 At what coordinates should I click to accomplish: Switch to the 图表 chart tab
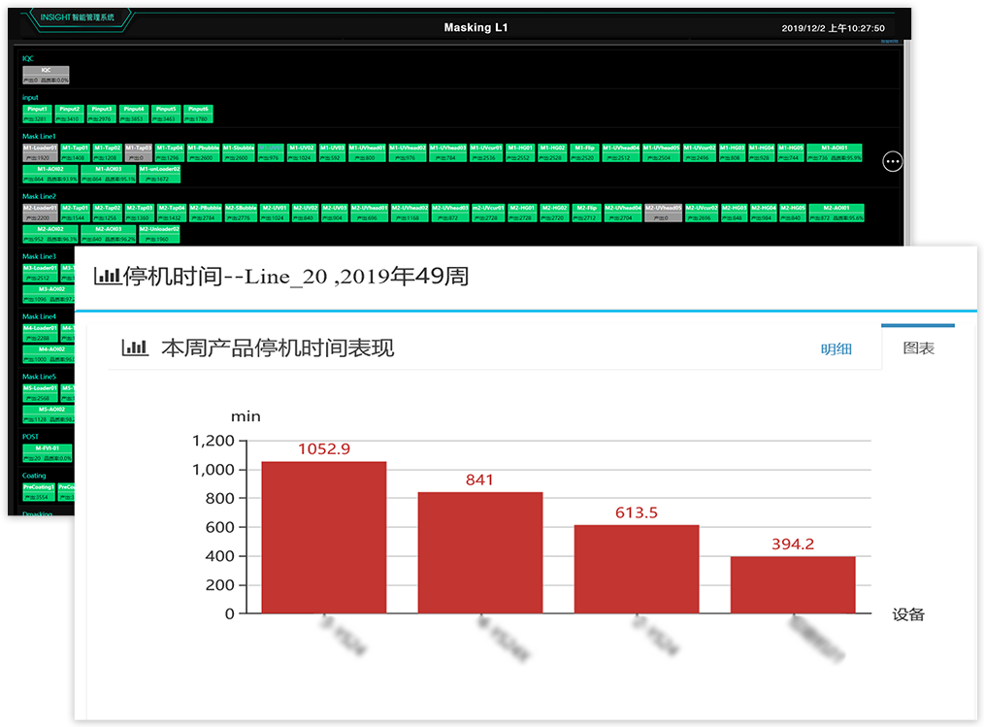coord(918,347)
